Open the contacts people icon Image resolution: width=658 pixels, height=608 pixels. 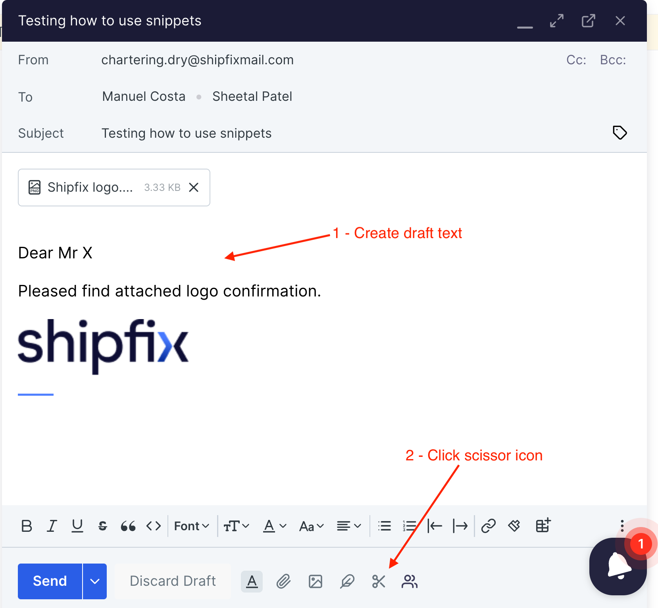tap(410, 581)
